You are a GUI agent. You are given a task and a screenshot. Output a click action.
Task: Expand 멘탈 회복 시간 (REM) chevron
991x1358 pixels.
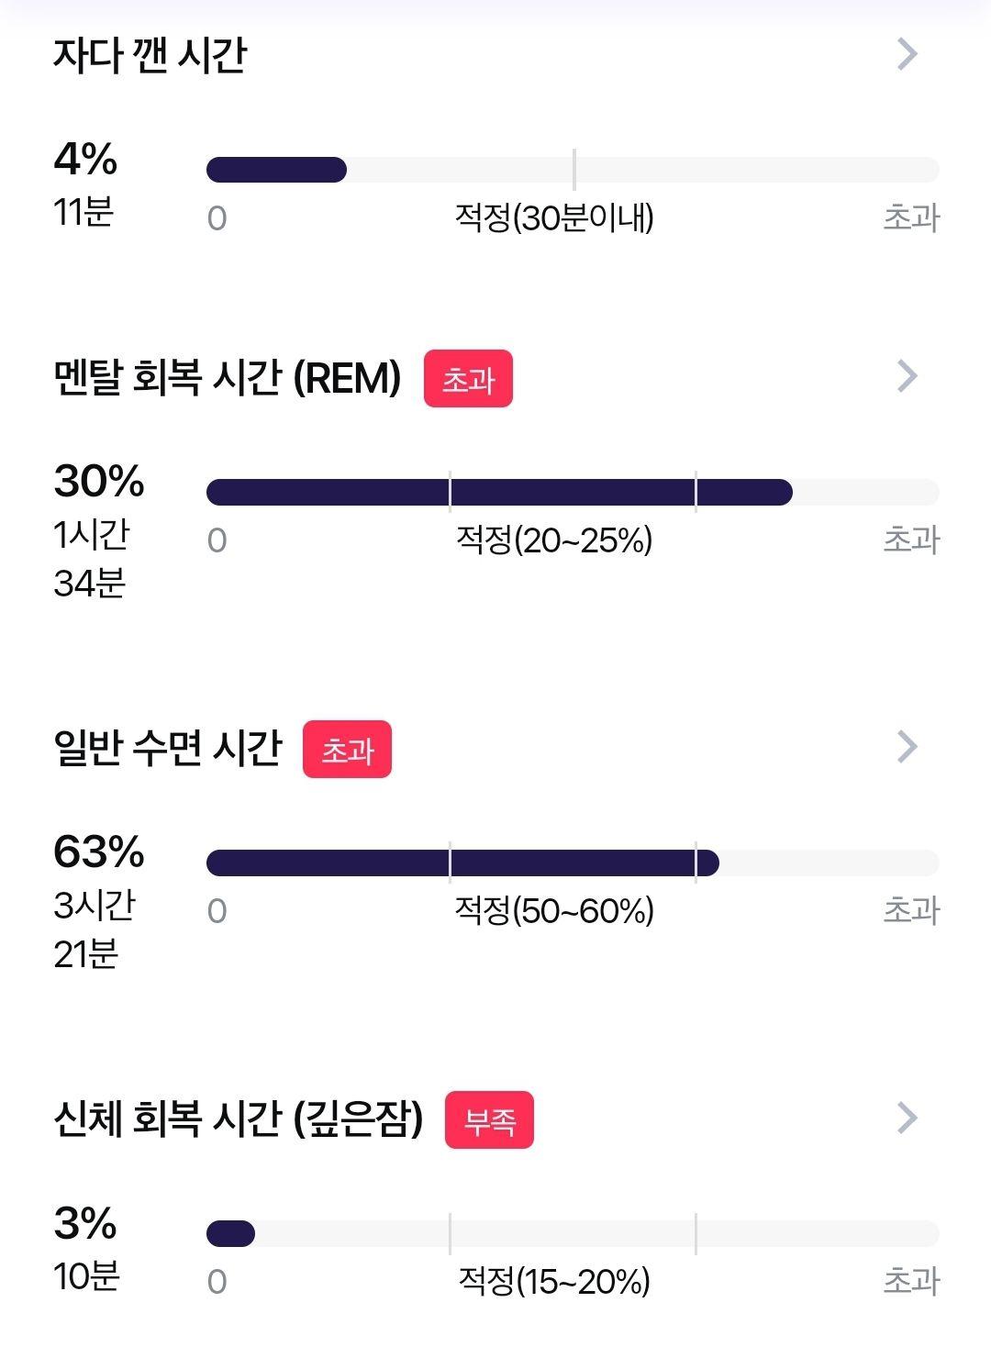[x=907, y=375]
